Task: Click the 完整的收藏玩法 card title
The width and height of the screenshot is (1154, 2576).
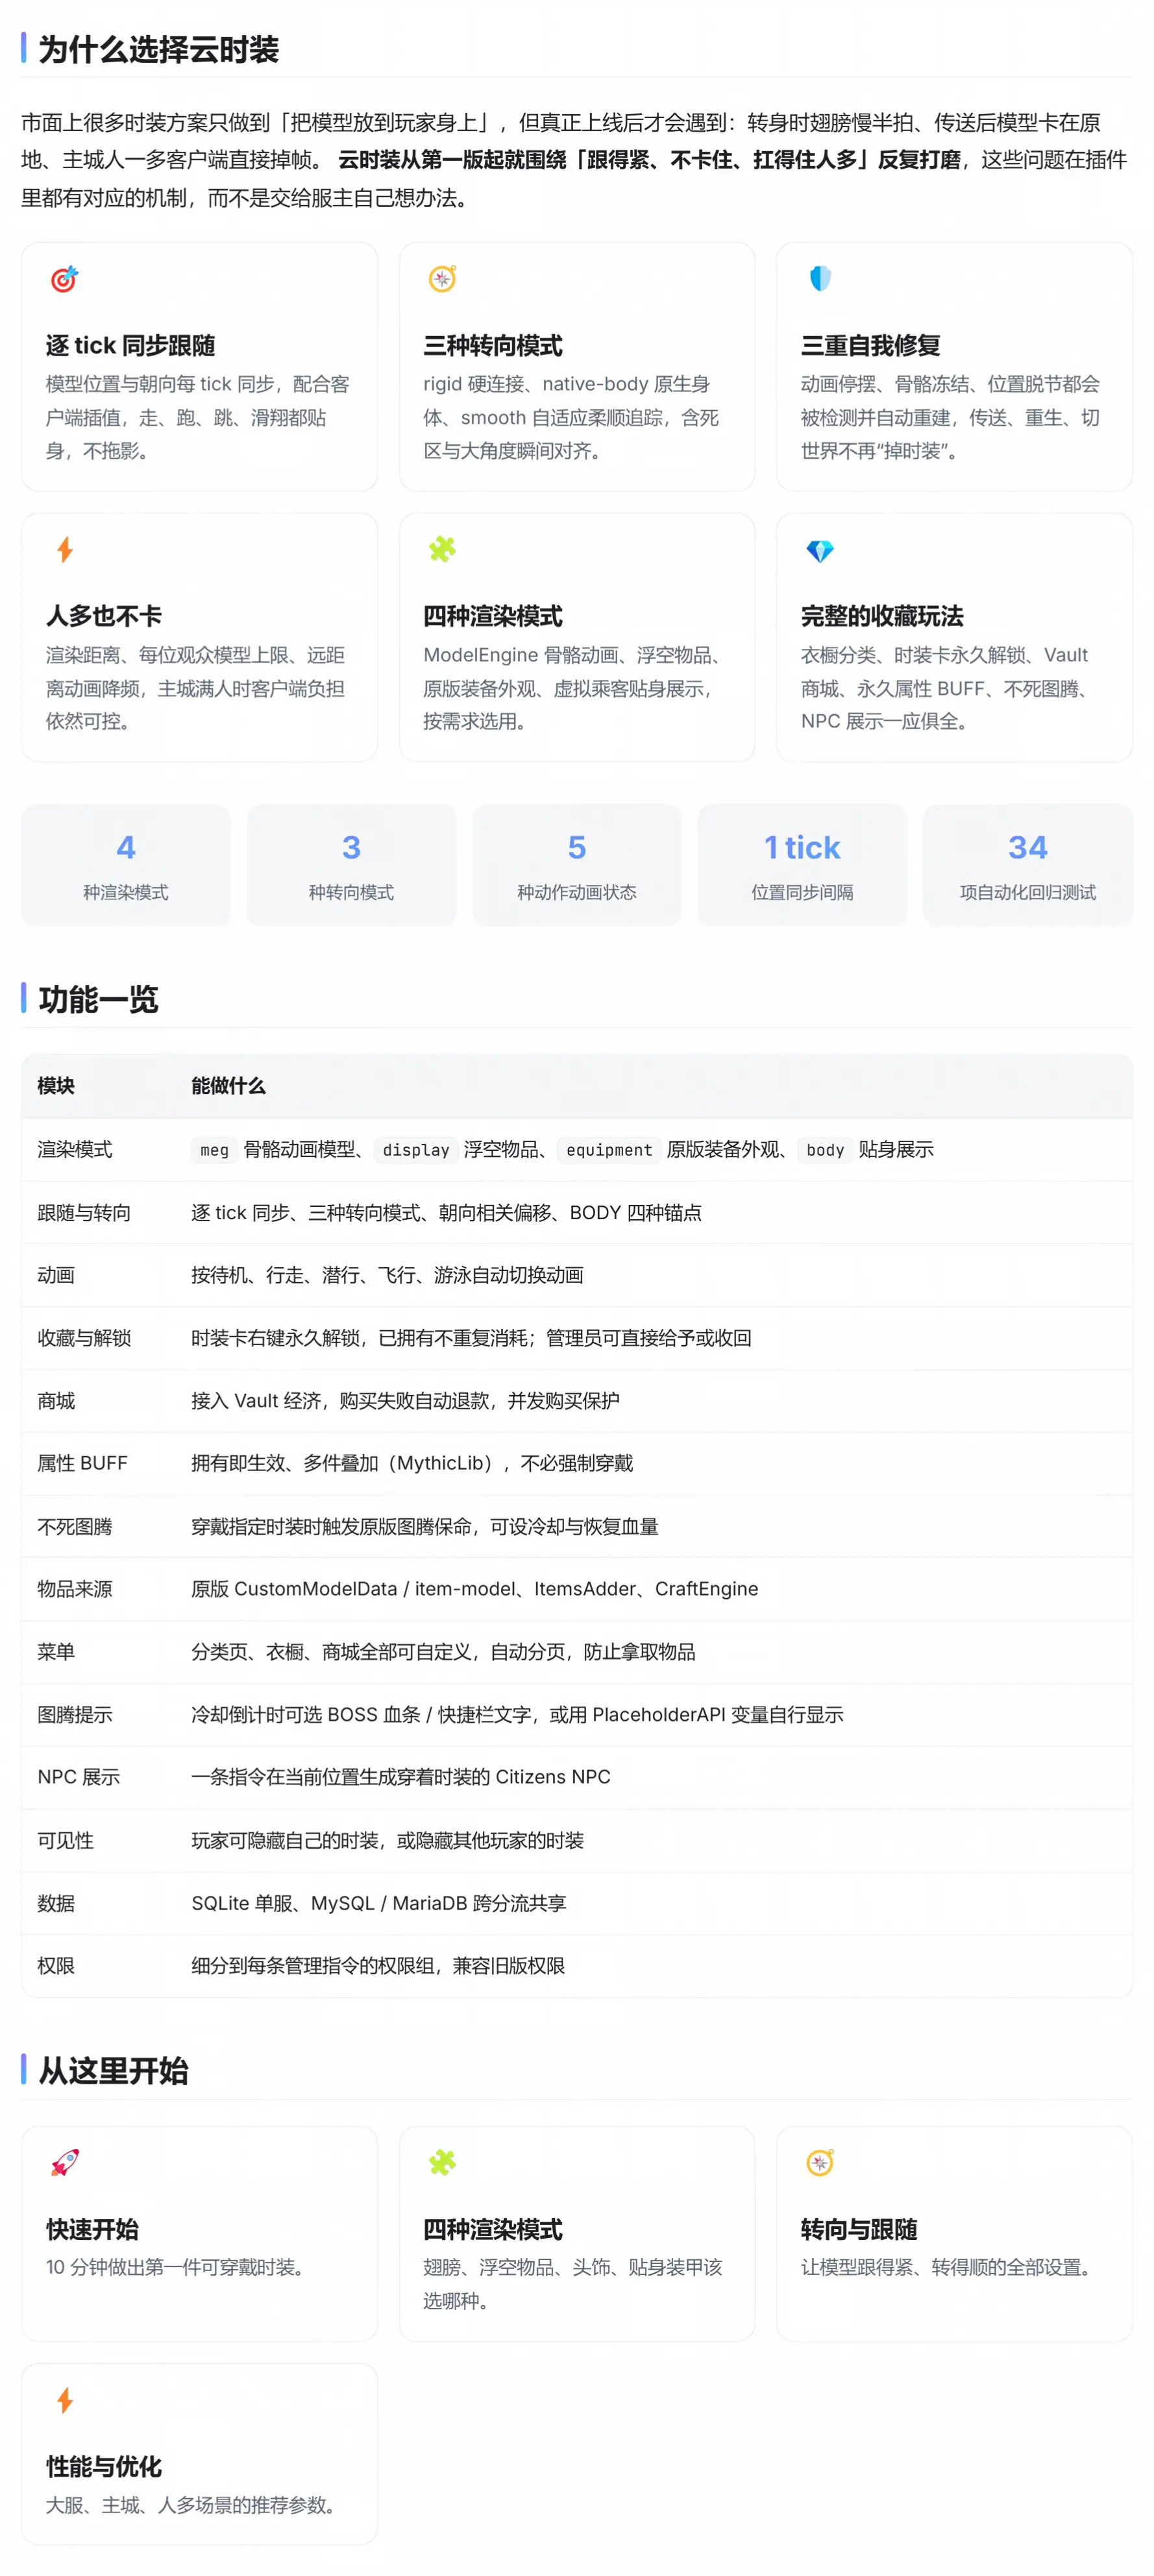Action: tap(882, 616)
